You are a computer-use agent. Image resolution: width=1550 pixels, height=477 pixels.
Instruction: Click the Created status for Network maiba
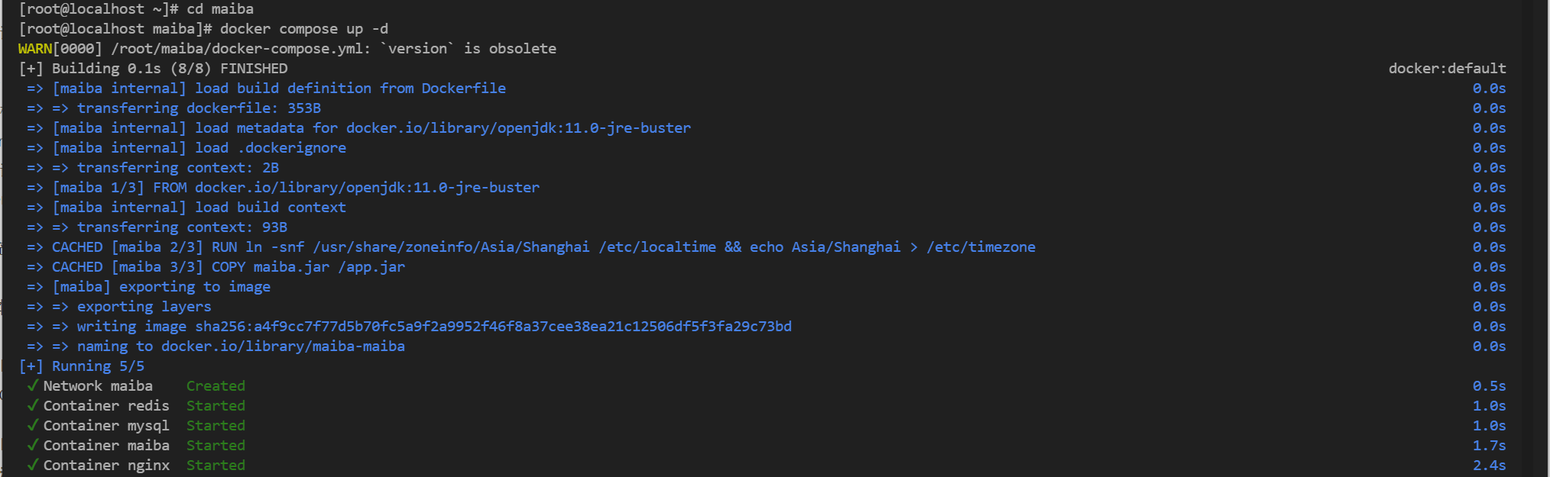(216, 386)
